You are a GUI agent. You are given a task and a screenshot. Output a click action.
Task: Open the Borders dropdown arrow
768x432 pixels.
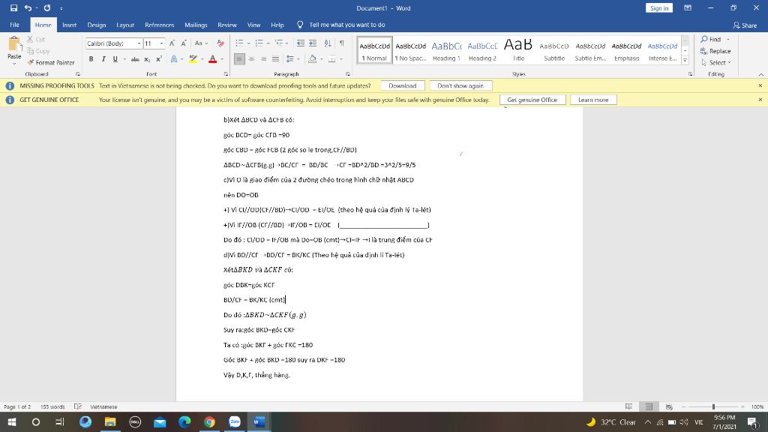[x=341, y=59]
